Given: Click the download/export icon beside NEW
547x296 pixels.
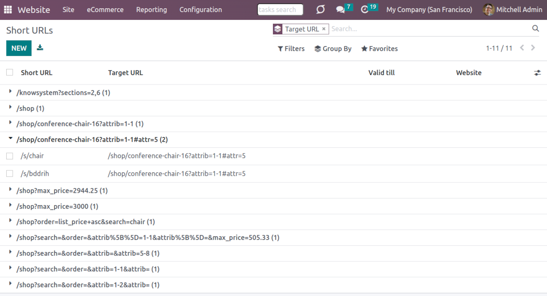Looking at the screenshot, I should (40, 48).
